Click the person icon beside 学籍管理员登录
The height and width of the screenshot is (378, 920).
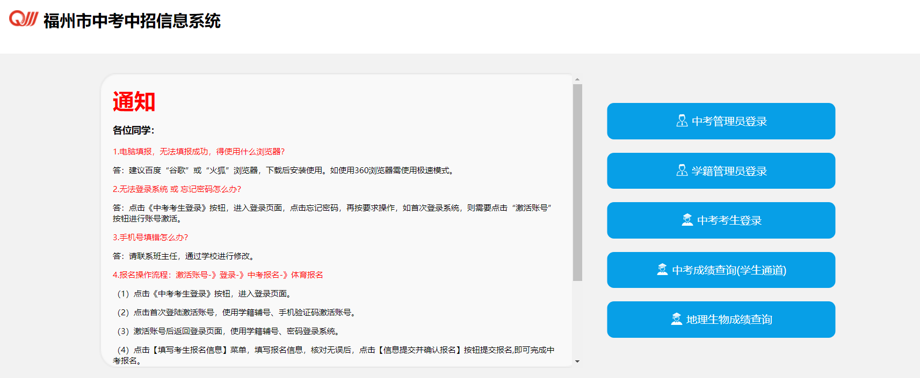pyautogui.click(x=682, y=171)
